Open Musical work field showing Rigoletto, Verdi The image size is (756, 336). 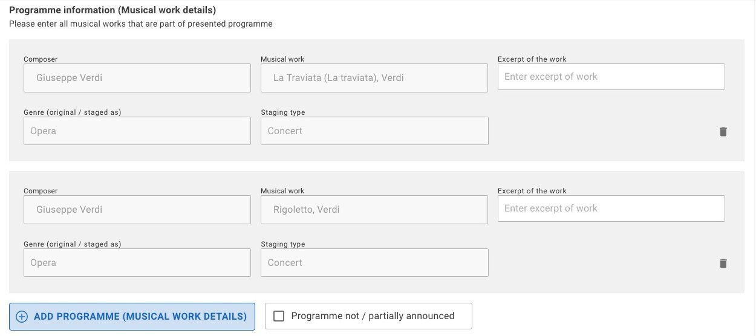(x=374, y=210)
